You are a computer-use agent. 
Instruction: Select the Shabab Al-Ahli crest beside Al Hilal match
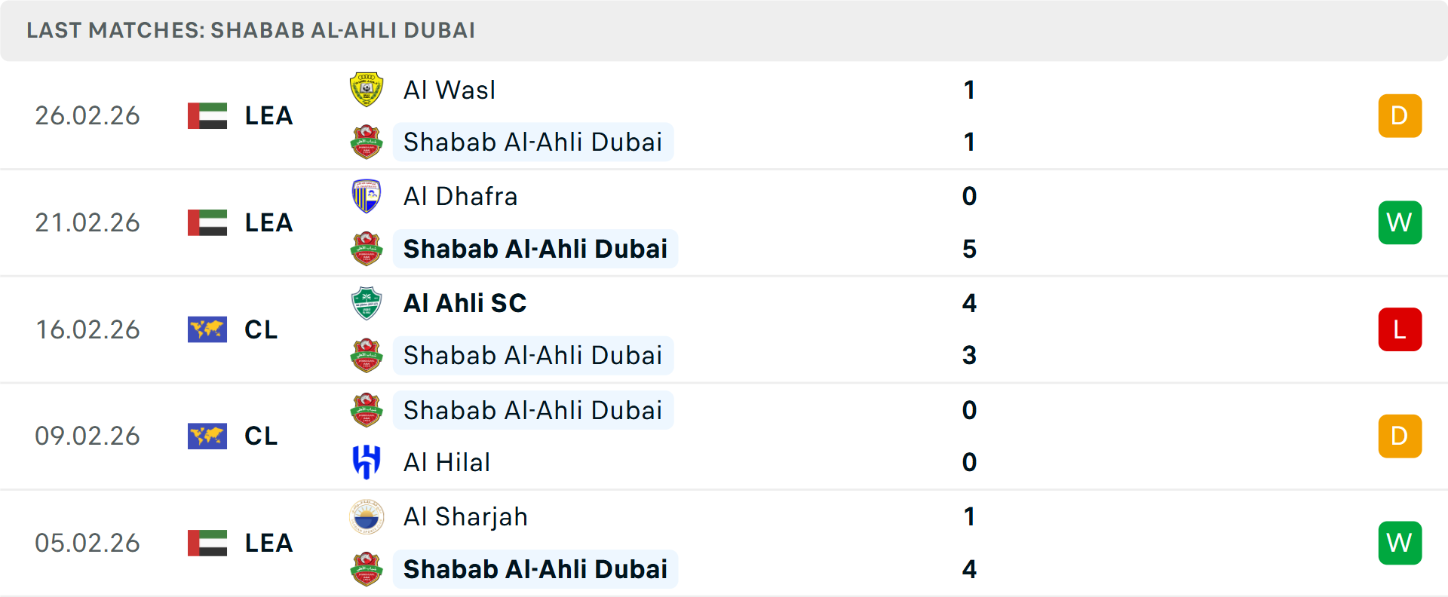coord(367,409)
